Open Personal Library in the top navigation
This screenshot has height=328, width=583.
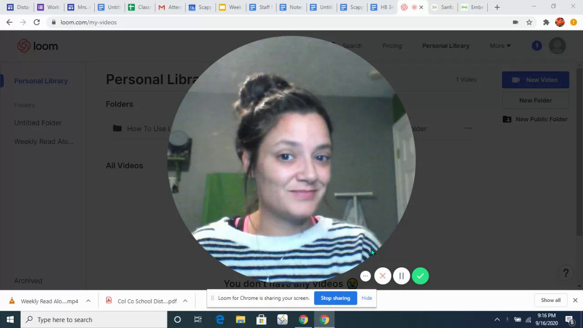(x=445, y=46)
